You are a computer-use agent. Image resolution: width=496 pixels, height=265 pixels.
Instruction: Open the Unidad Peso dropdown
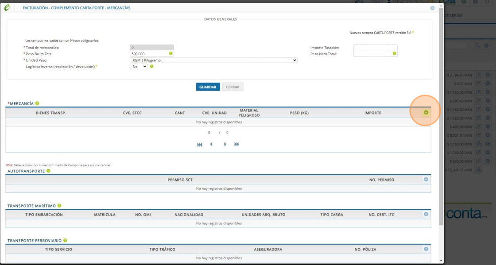tap(213, 60)
